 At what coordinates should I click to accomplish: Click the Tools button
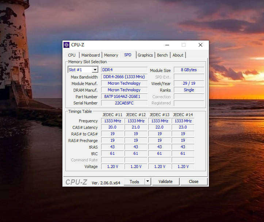[134, 181]
